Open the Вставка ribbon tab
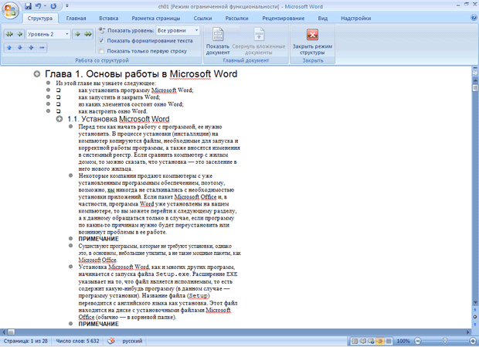This screenshot has width=479, height=347. pos(108,19)
